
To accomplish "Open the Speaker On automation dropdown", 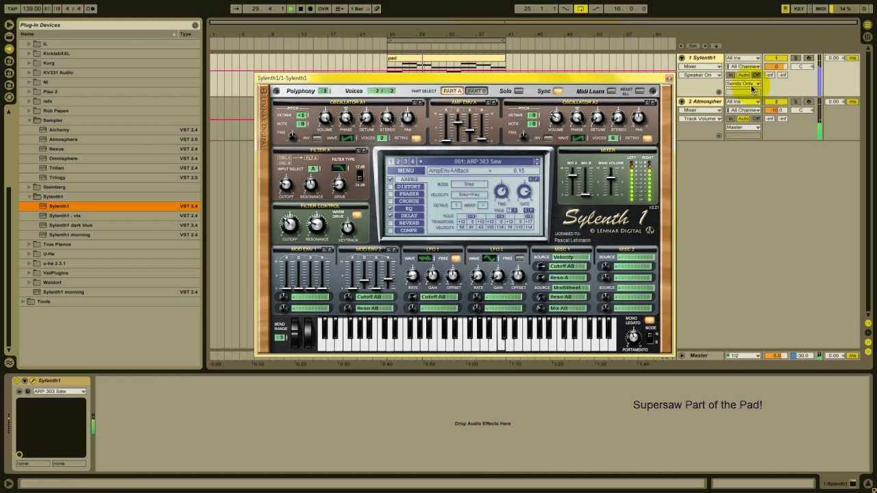I will (703, 75).
